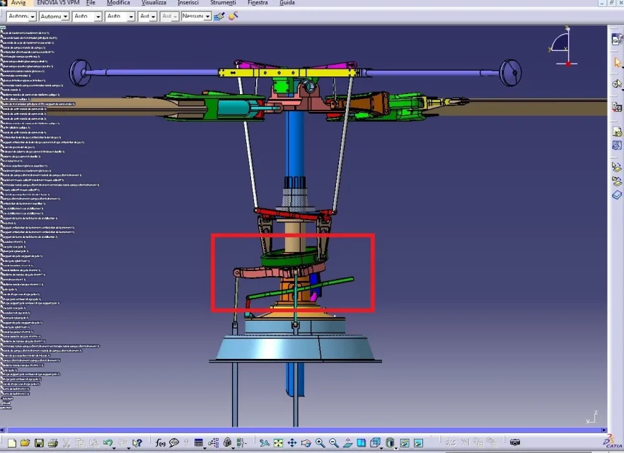Expand the design table flyout arrow
The height and width of the screenshot is (453, 624).
click(x=204, y=447)
